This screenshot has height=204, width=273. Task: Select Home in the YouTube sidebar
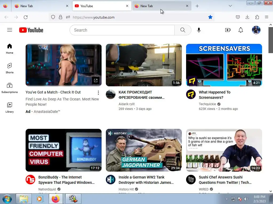10,49
